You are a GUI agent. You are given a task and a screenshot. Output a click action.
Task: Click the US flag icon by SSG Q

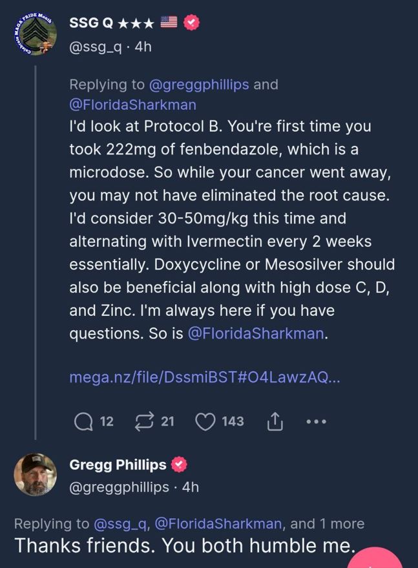pos(169,23)
